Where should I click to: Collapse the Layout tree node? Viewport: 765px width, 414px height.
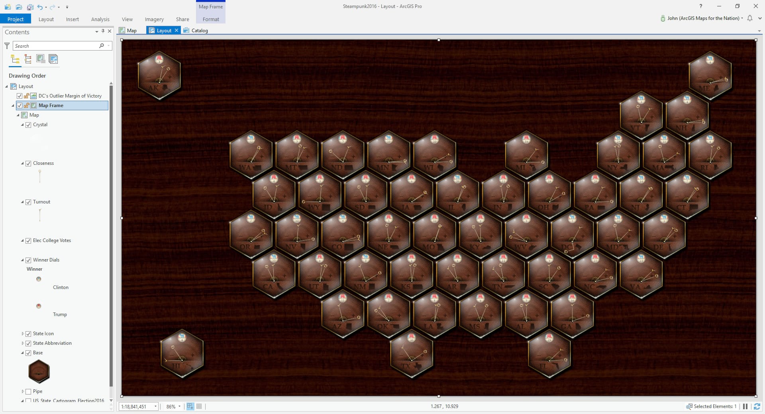pyautogui.click(x=6, y=86)
